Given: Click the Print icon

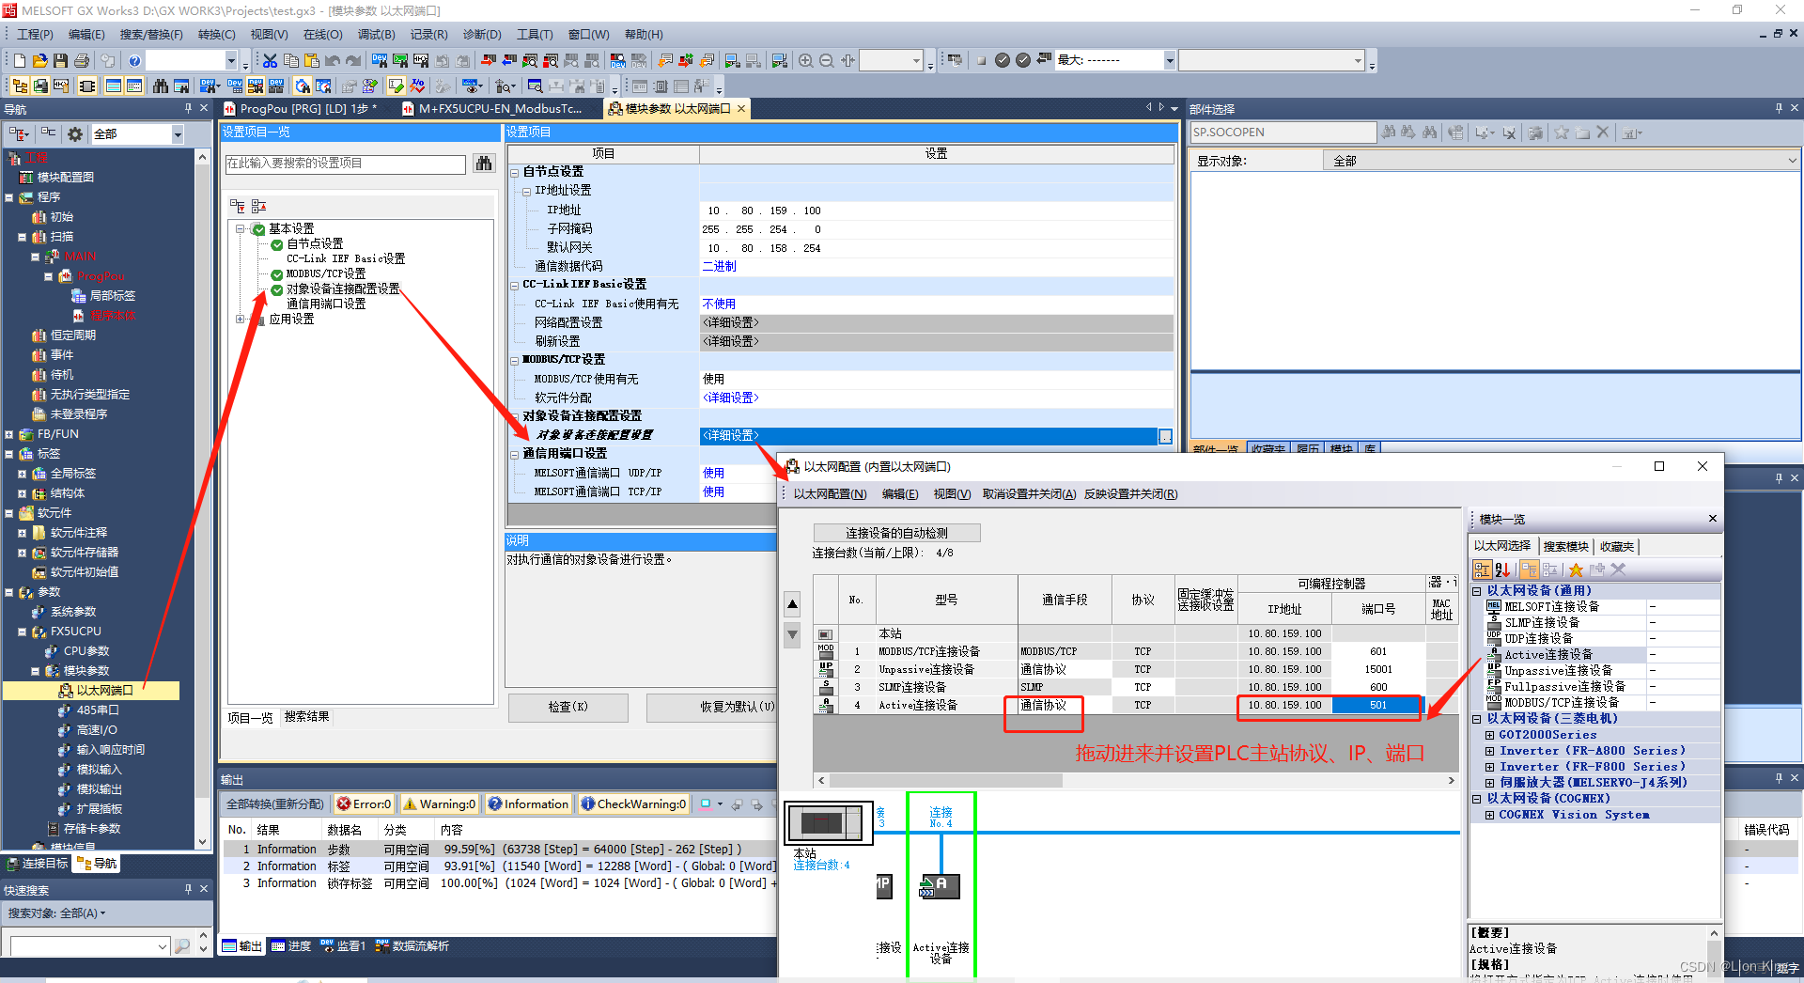Looking at the screenshot, I should point(82,59).
